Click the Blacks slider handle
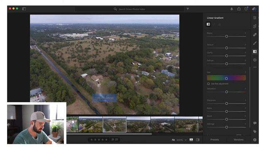Viewport: 266px width, 150px height. click(227, 36)
